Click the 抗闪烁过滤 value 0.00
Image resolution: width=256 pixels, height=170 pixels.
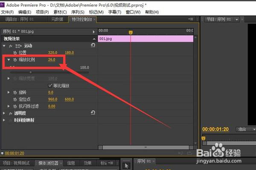(x=52, y=106)
